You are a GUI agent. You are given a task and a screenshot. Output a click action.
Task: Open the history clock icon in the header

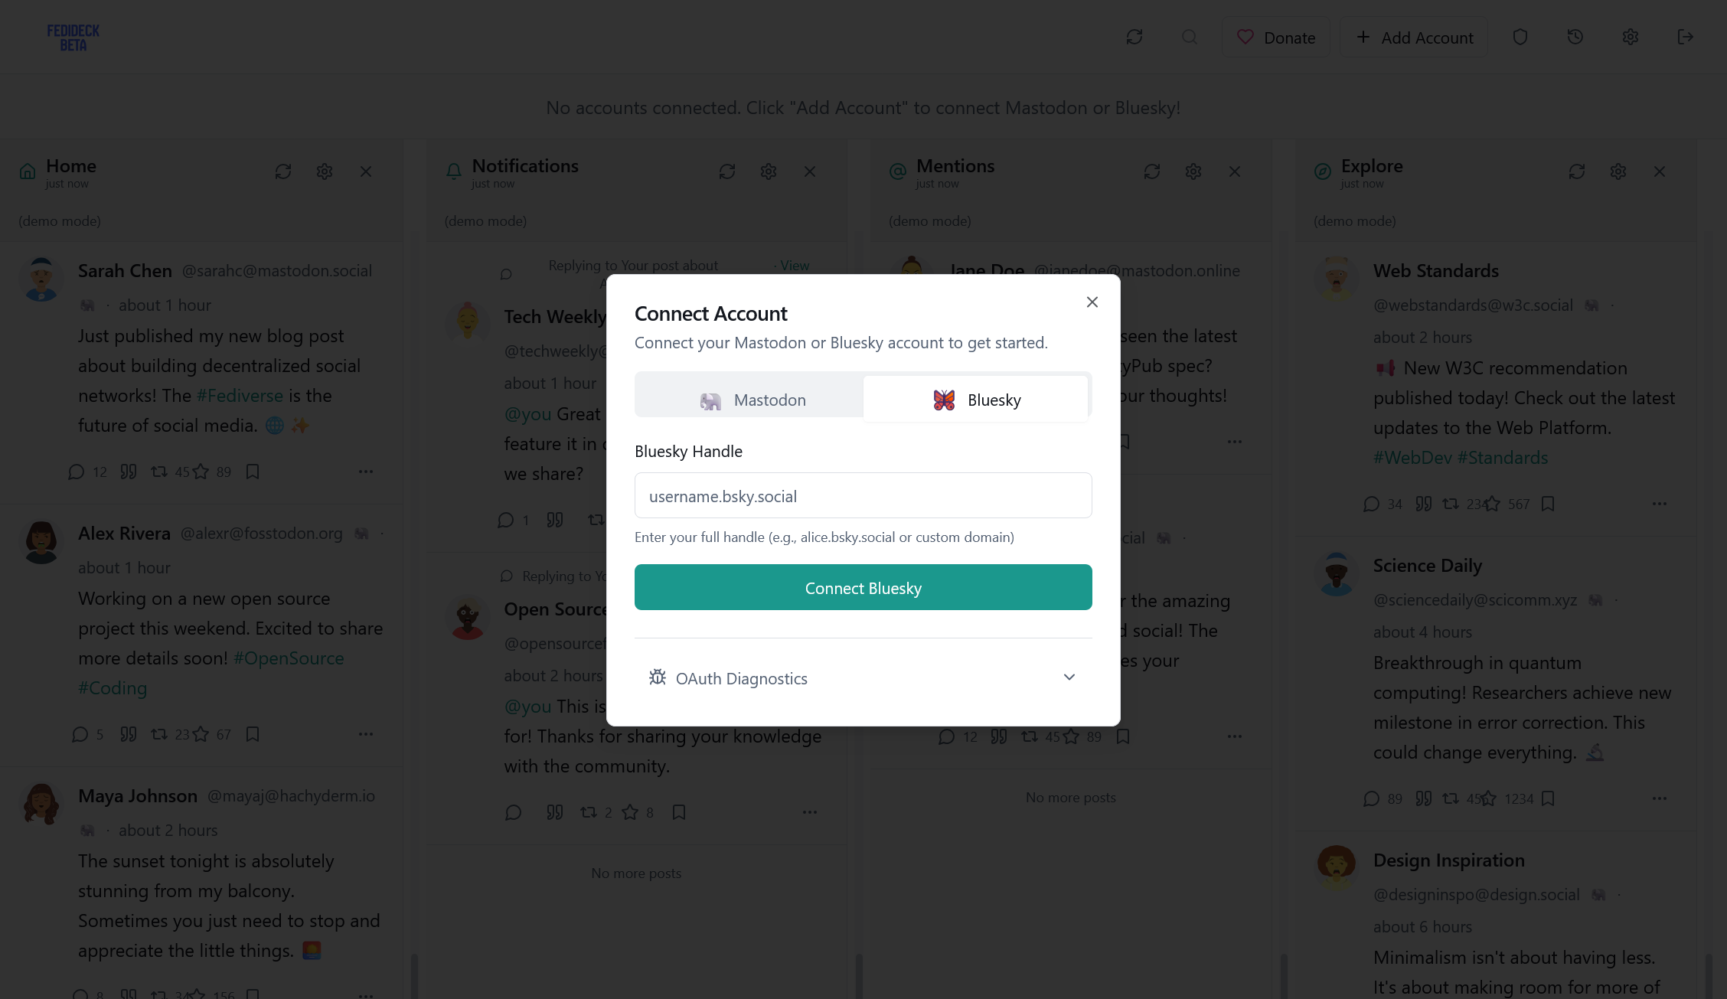click(x=1575, y=37)
